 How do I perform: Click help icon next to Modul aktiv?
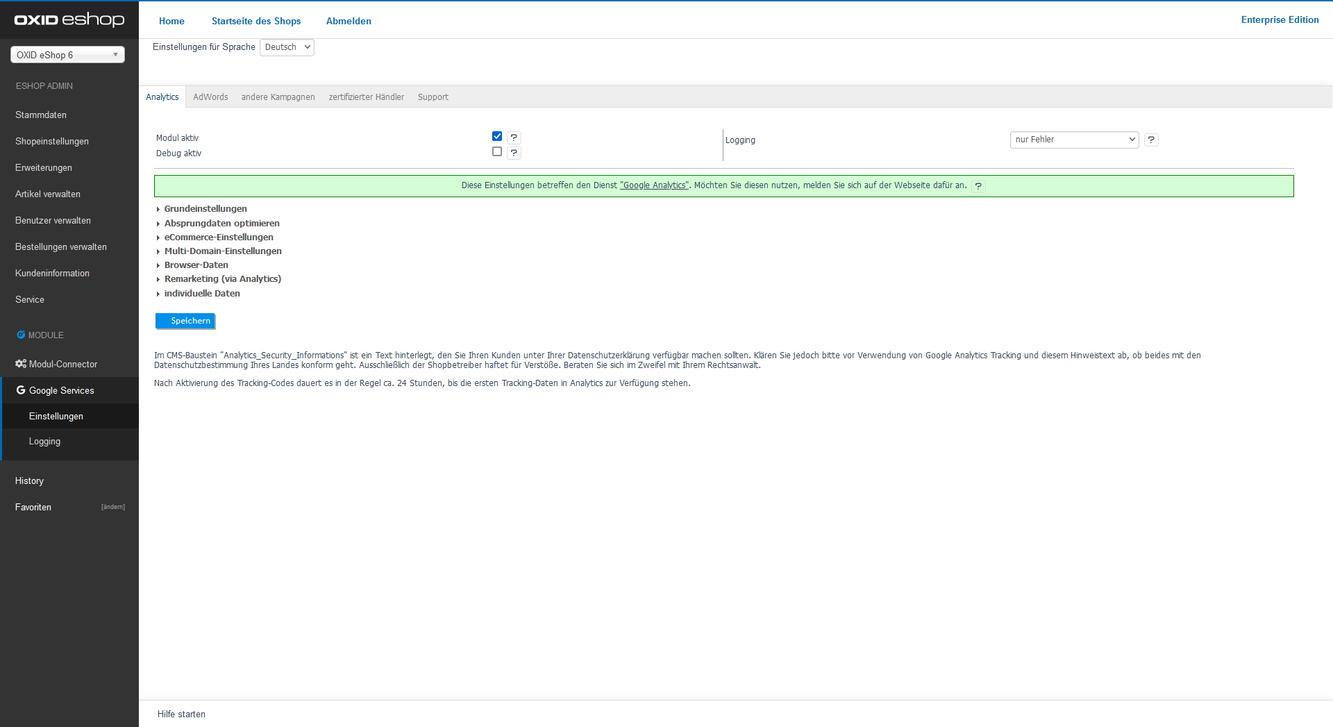click(x=514, y=137)
